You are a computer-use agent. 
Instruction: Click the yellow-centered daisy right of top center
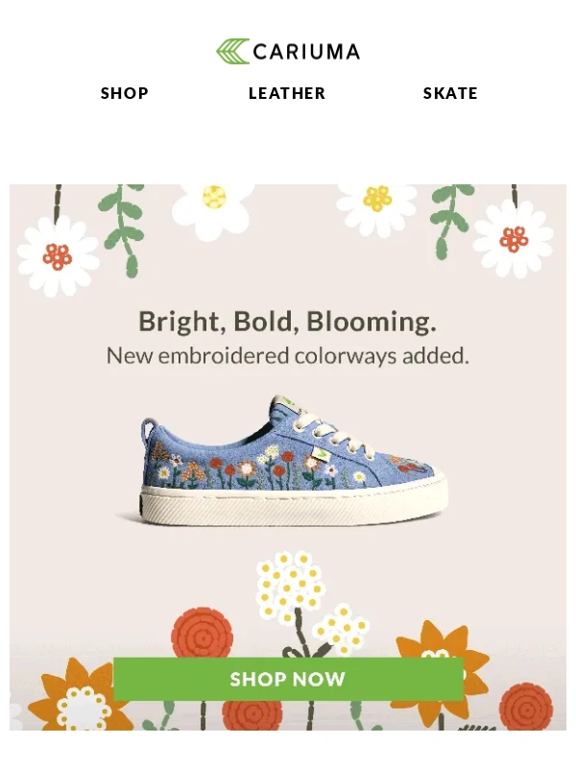coord(377,205)
